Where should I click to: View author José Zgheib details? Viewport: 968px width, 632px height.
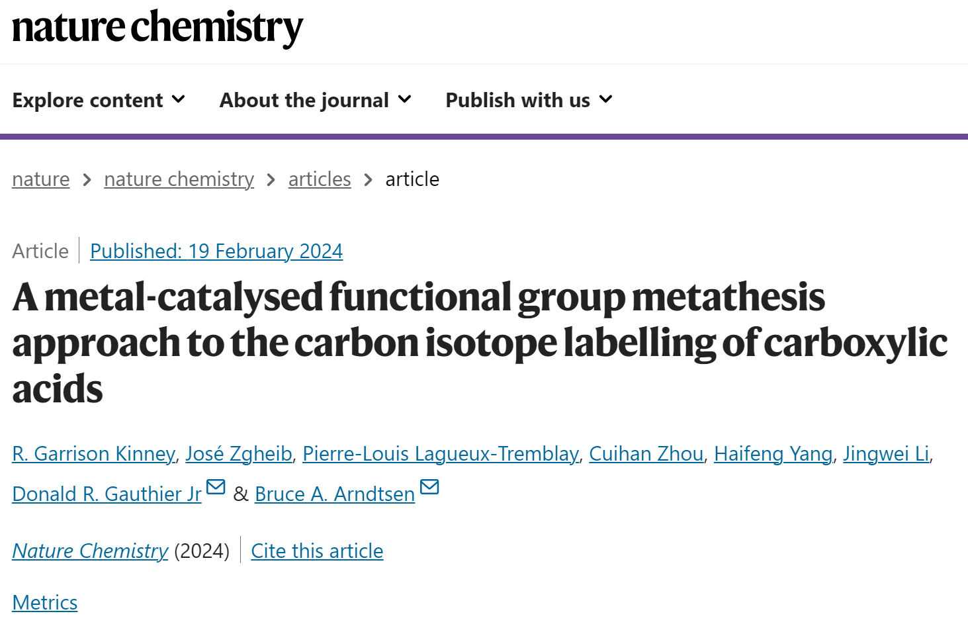coord(239,454)
